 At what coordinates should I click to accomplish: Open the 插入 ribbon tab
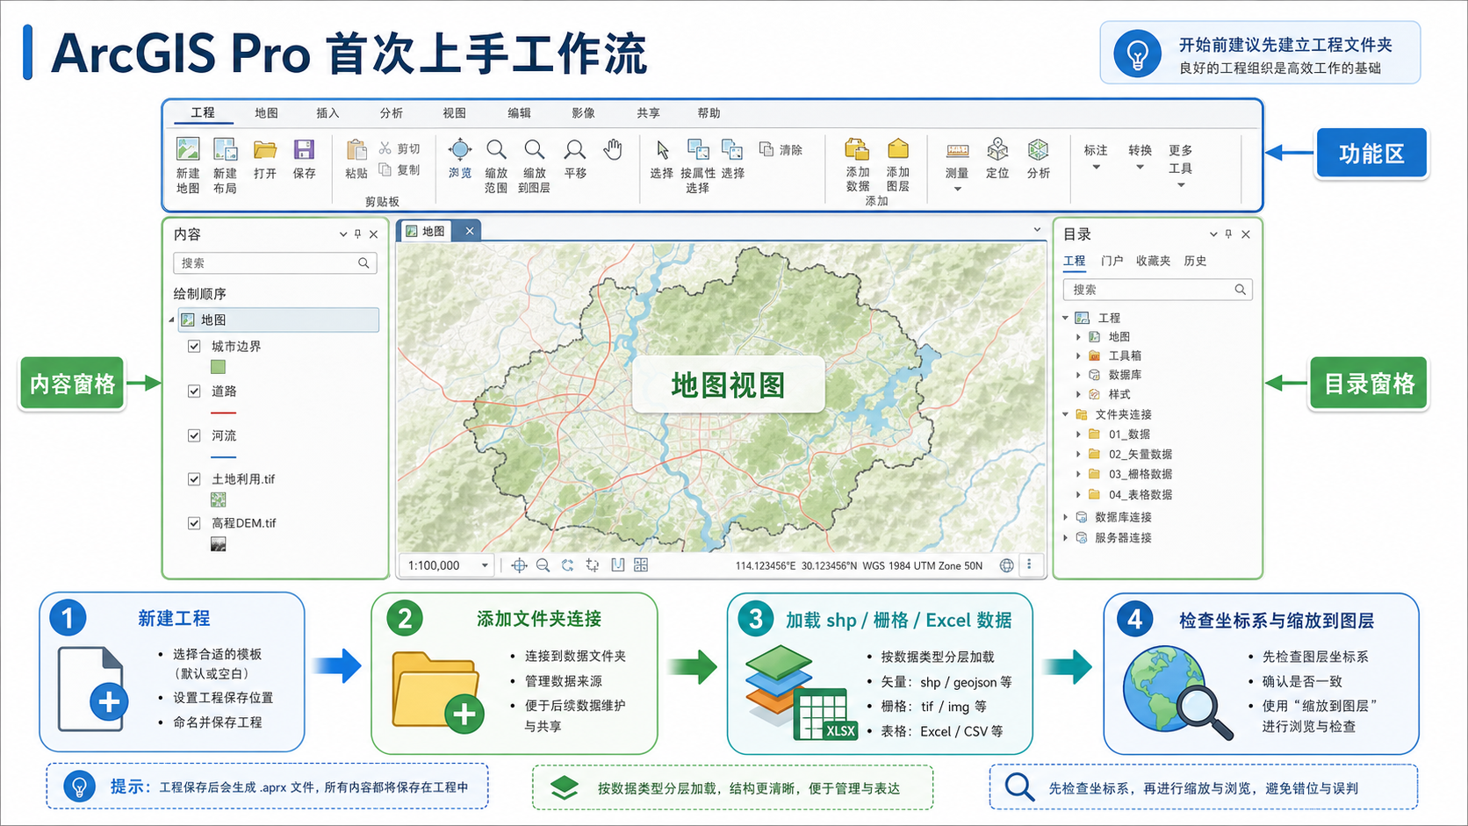[x=327, y=113]
